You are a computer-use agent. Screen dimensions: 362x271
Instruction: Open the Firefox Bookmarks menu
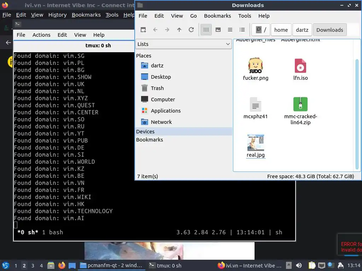click(x=86, y=15)
